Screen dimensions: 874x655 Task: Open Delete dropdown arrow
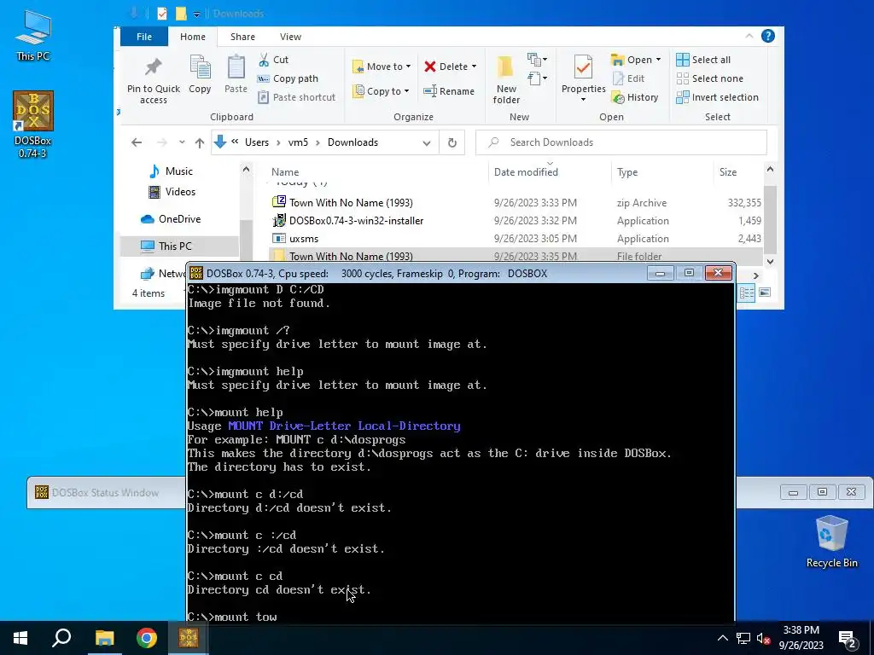pyautogui.click(x=474, y=67)
